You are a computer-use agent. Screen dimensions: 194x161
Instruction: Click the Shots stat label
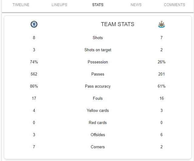(x=98, y=38)
